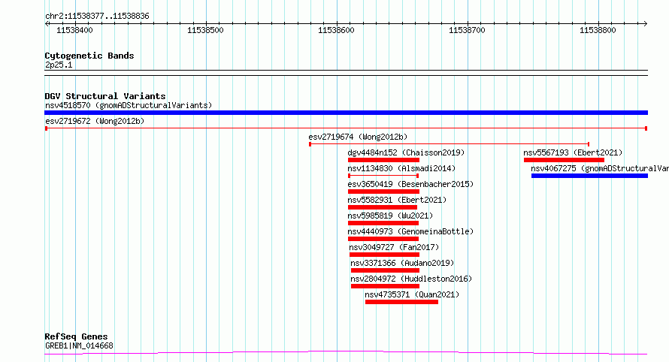669x362 pixels.
Task: Open nsv4067275 gnomAD variant label
Action: pos(600,168)
